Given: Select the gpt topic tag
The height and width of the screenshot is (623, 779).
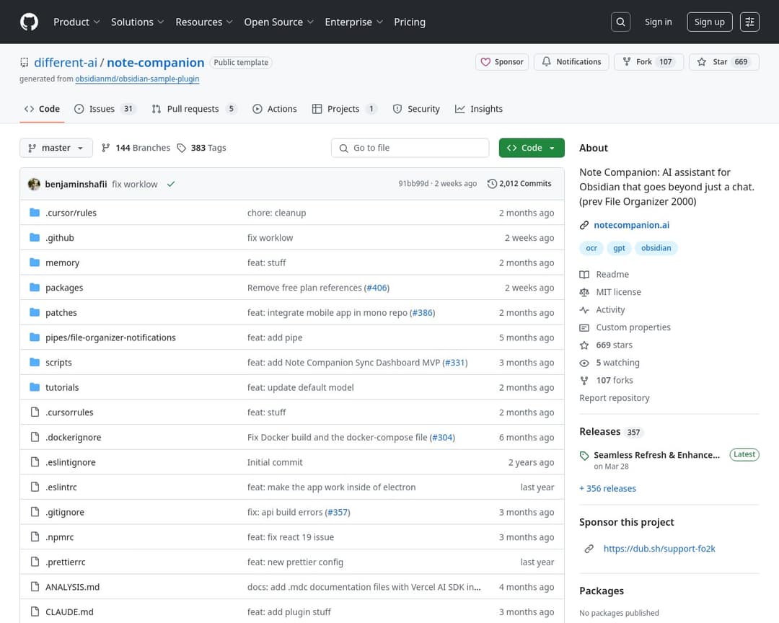Looking at the screenshot, I should pos(619,248).
